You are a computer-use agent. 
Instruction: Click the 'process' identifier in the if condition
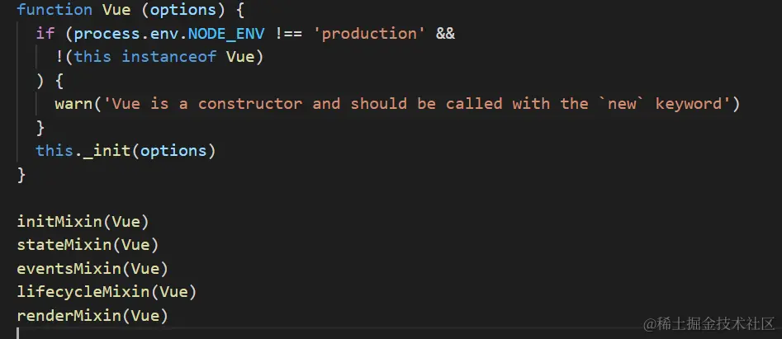[x=102, y=33]
